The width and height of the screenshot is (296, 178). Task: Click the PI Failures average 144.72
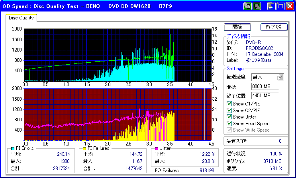pos(136,154)
